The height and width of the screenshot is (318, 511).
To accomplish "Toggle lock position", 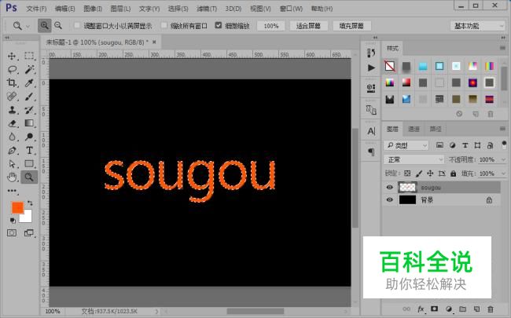I will (430, 174).
